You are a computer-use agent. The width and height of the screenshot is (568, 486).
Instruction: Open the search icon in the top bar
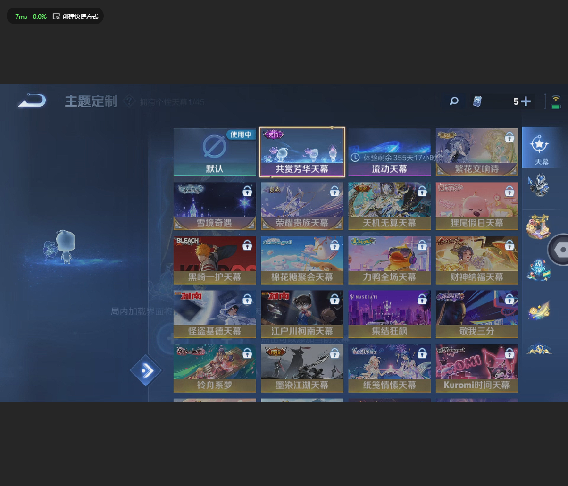[453, 101]
